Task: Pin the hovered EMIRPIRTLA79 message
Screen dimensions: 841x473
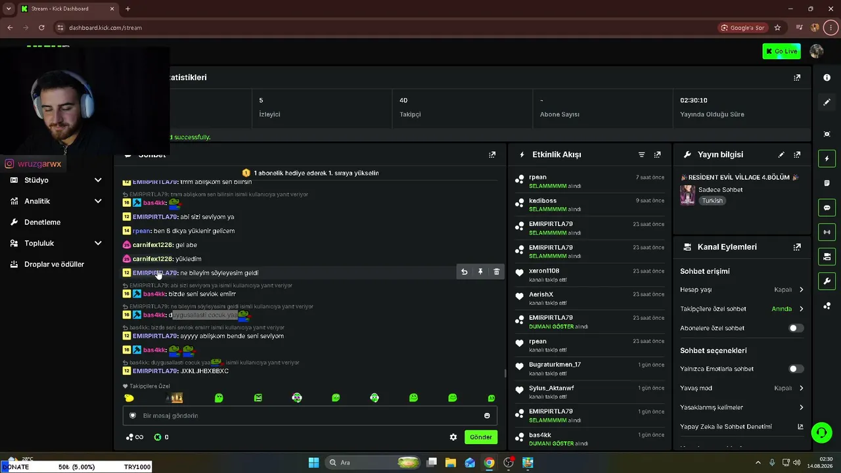Action: [x=480, y=272]
